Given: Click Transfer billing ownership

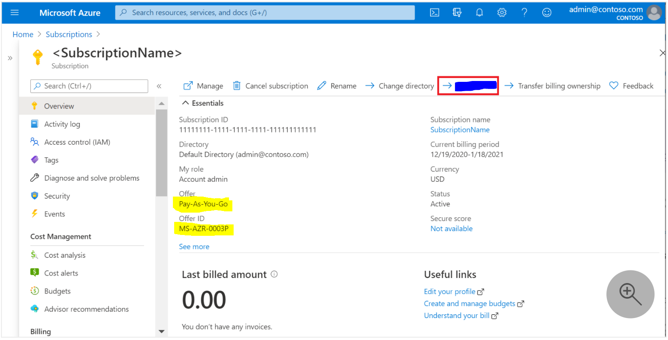Looking at the screenshot, I should coord(552,86).
